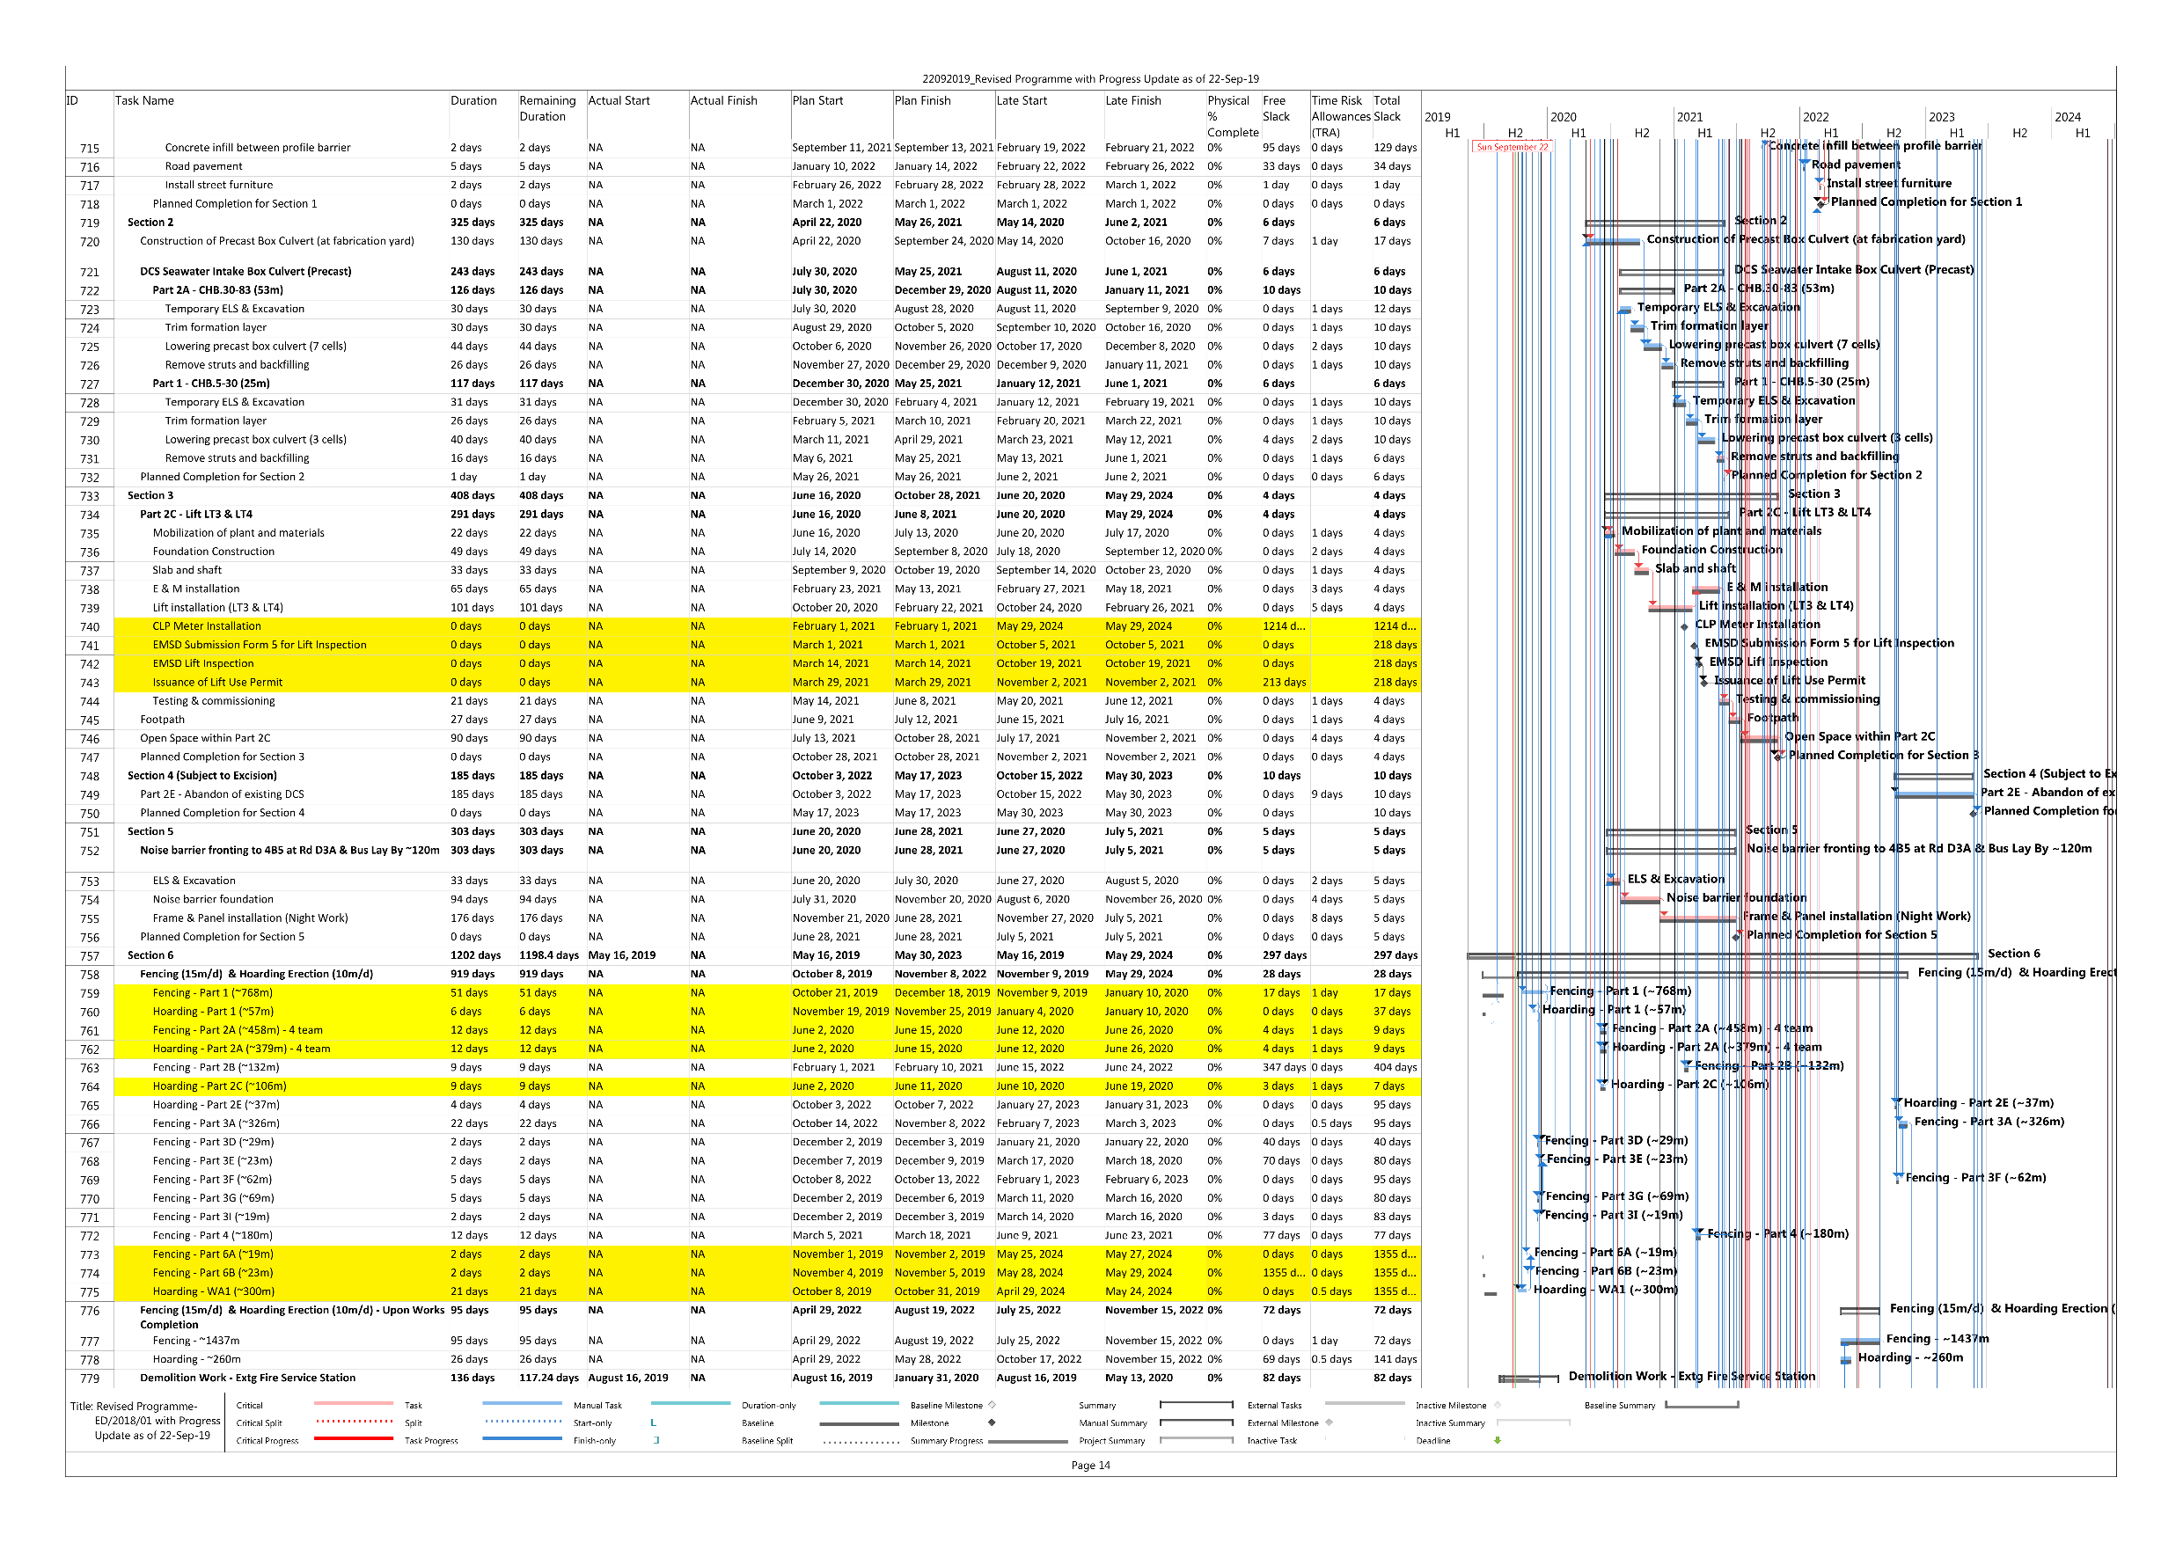
Task: Select the 'Baseline Summary' legend entry
Action: coord(1619,1406)
